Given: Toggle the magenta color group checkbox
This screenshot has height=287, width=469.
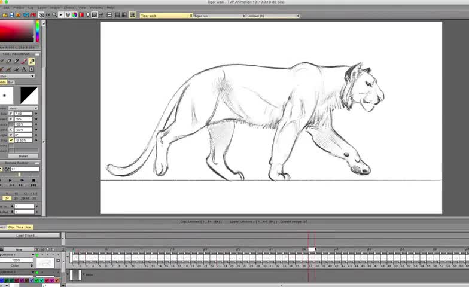Looking at the screenshot, I should (51, 280).
